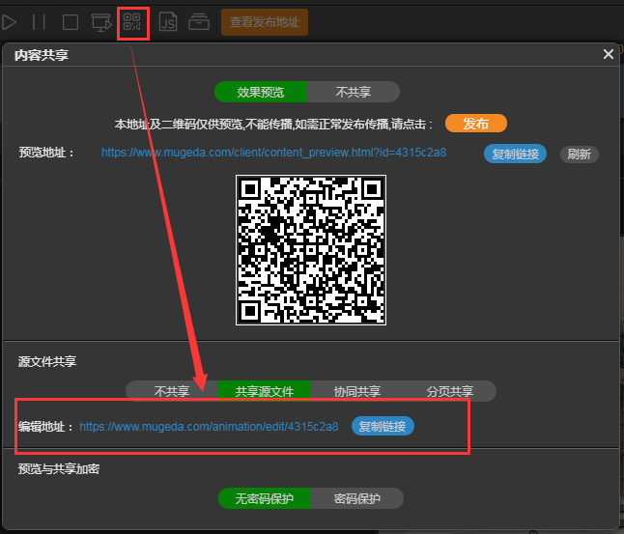Screen dimensions: 624x534
Task: Click the preview-on-screen monitor icon
Action: [101, 22]
